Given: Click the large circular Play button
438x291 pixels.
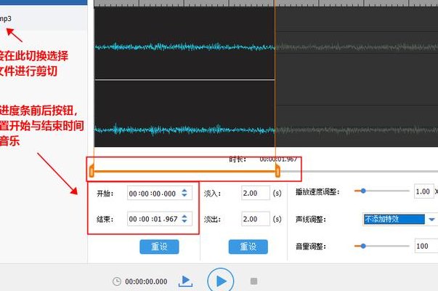Looking at the screenshot, I should click(220, 281).
